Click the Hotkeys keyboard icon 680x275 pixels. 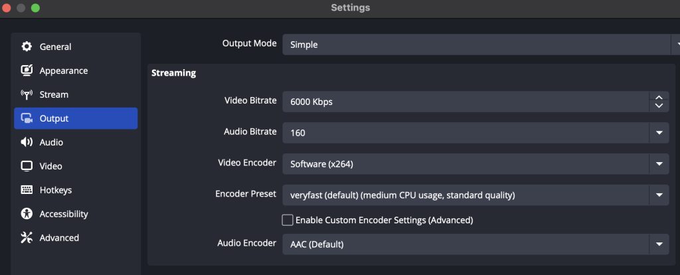[27, 190]
